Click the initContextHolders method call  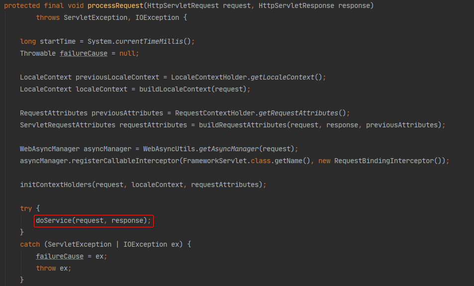pos(56,185)
